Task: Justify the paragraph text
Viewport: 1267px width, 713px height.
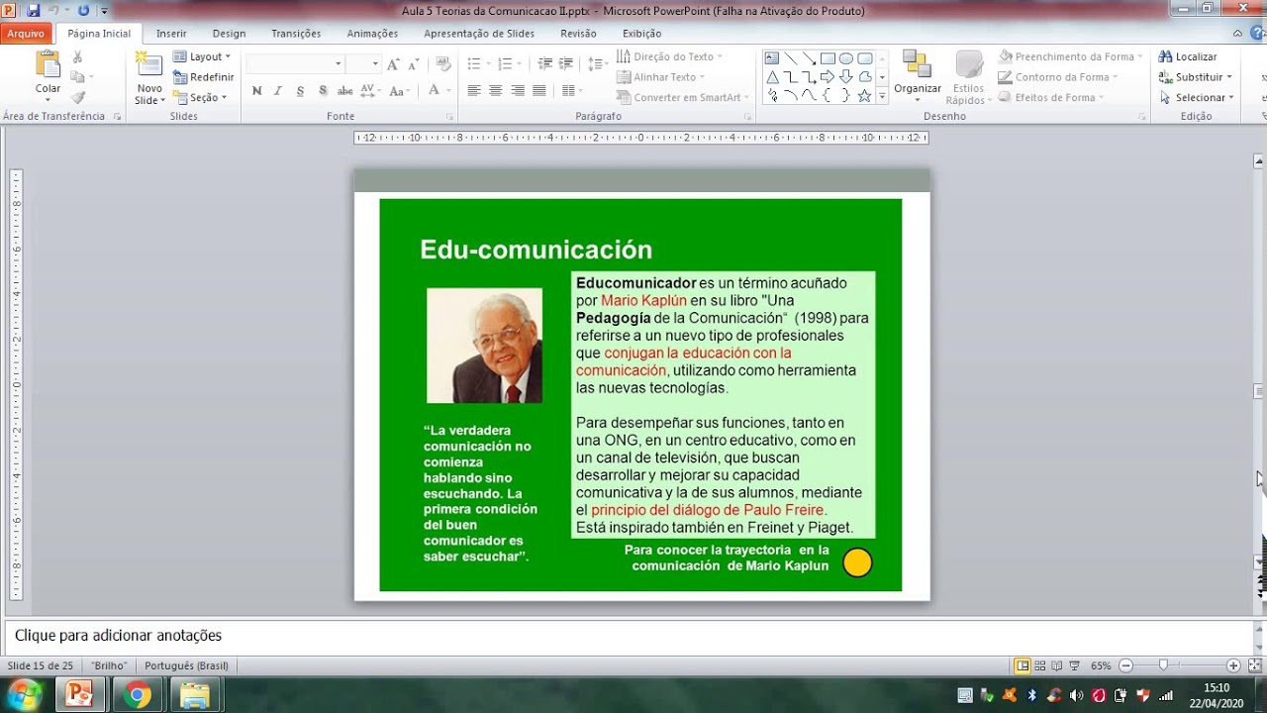Action: (538, 91)
